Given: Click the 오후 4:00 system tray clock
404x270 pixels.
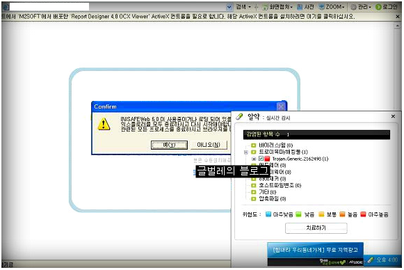Looking at the screenshot, I should pos(387,260).
